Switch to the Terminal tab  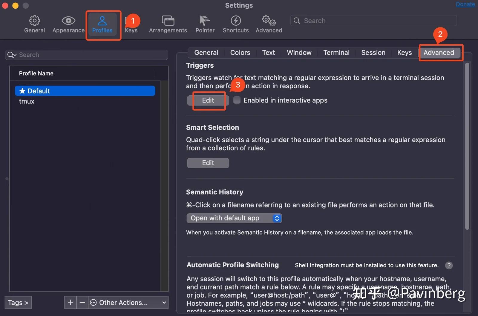click(336, 52)
